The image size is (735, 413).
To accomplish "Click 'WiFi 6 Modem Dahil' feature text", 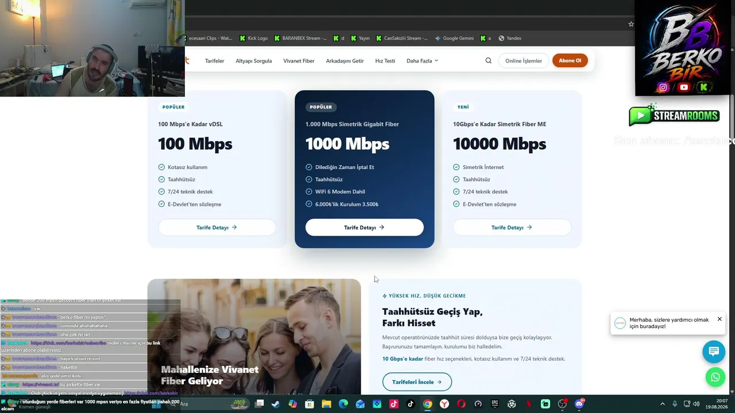I will point(340,192).
